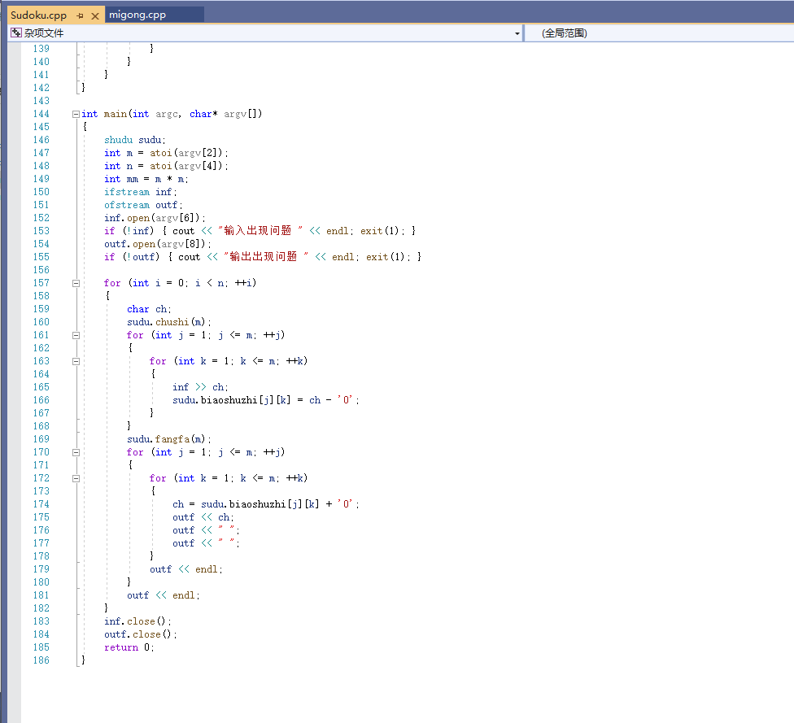Click 'sudu.chushi(m);' on line 160
Viewport: 794px width, 723px height.
(x=168, y=322)
